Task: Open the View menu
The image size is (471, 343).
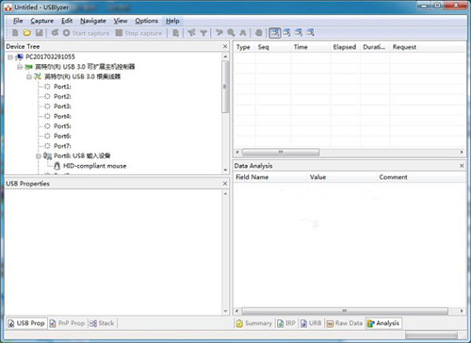Action: tap(121, 21)
